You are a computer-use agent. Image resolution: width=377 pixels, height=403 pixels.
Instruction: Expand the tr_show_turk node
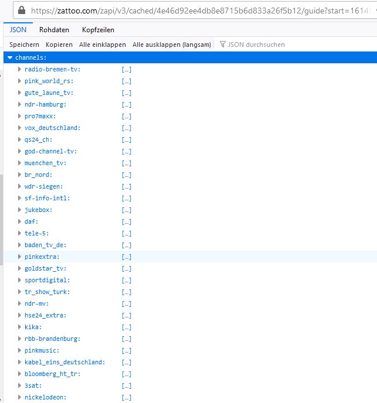point(19,292)
